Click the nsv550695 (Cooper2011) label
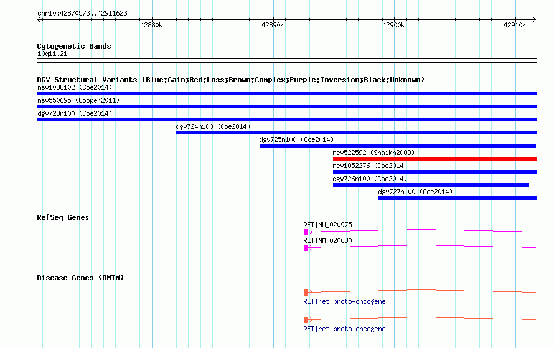 tap(78, 100)
